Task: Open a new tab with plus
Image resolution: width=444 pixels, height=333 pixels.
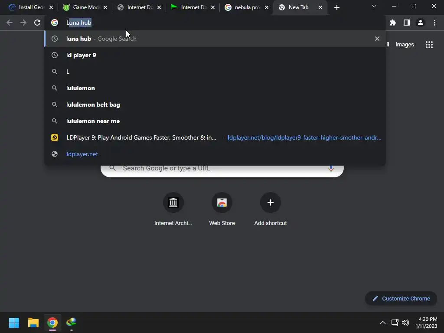Action: (336, 7)
